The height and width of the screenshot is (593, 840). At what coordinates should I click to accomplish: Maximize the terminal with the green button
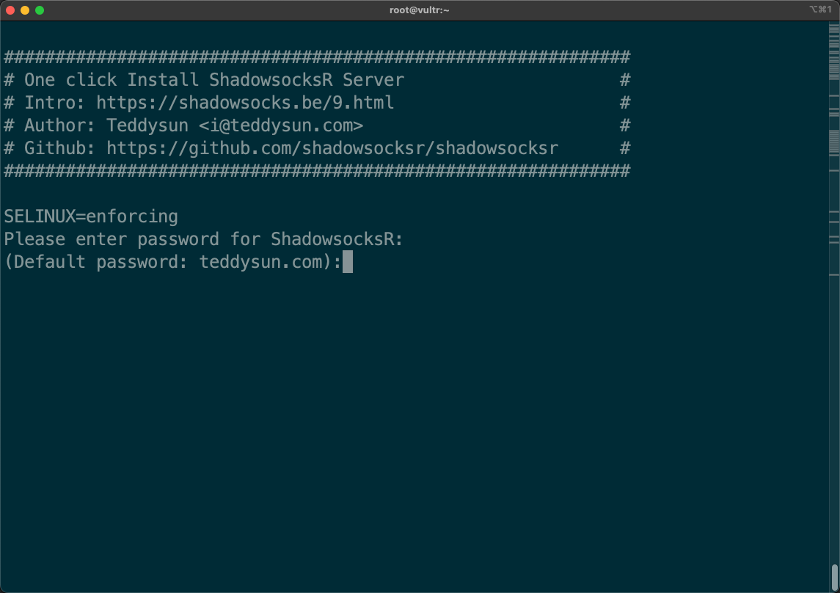[x=40, y=10]
